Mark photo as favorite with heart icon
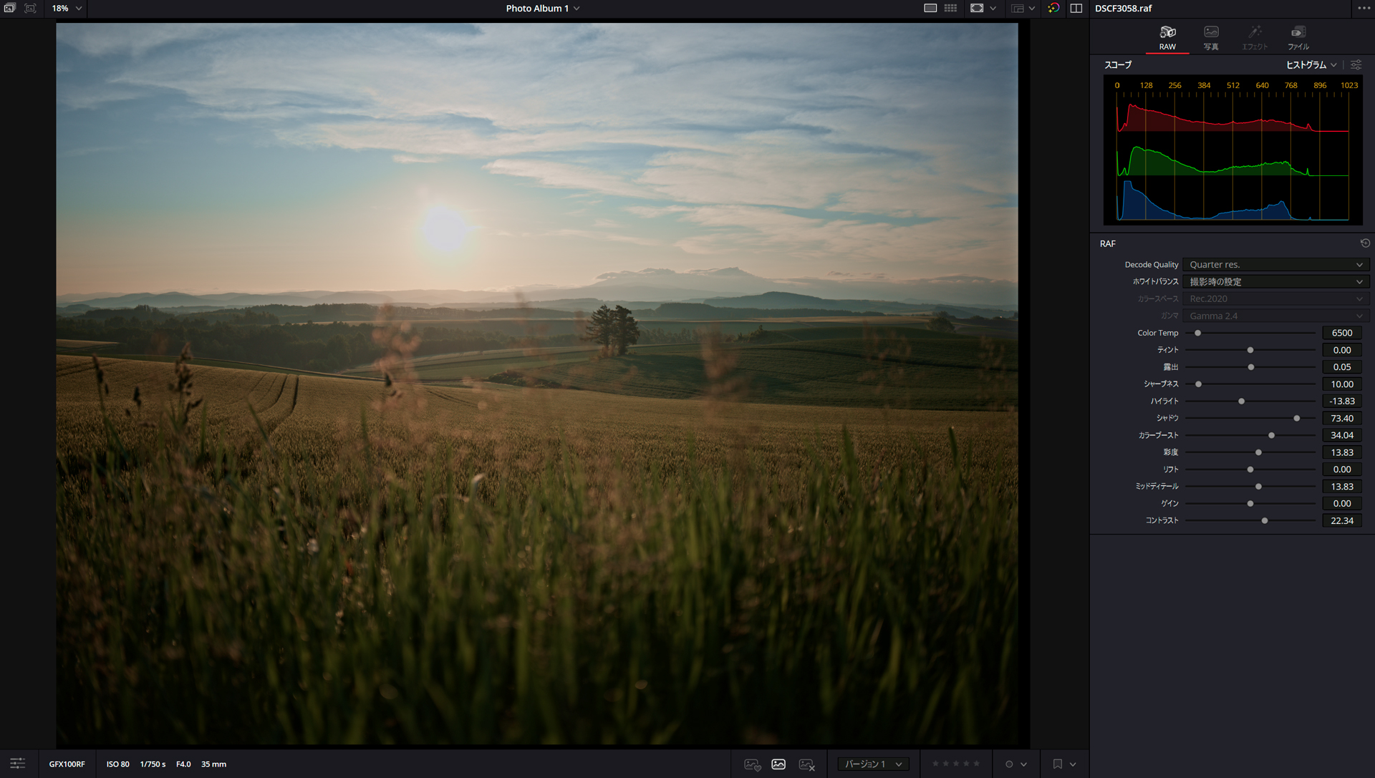 [x=752, y=764]
